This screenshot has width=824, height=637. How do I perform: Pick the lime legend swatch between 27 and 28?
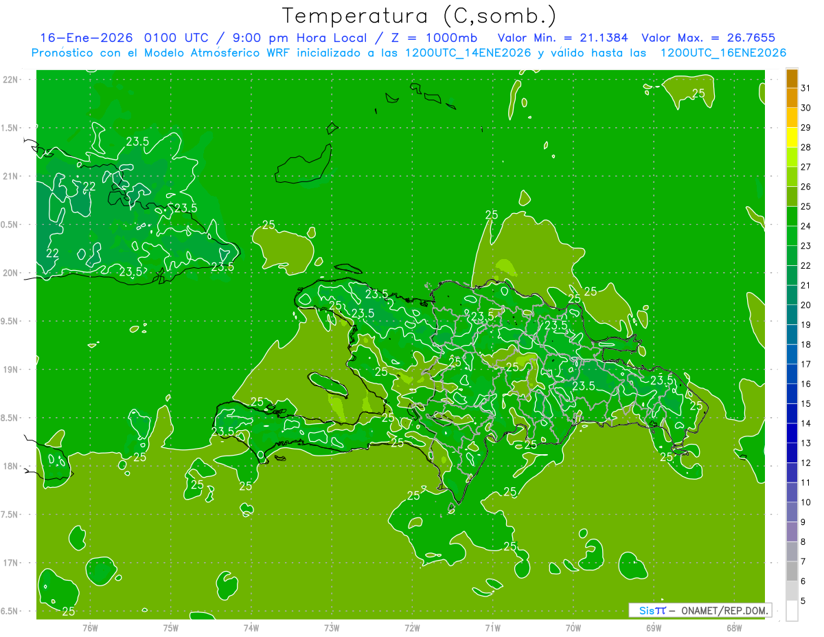click(x=792, y=157)
